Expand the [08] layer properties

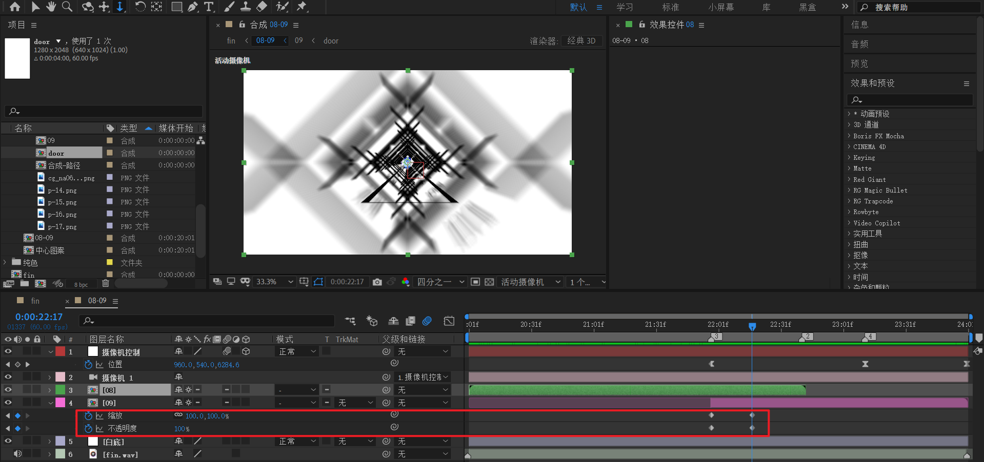point(50,390)
